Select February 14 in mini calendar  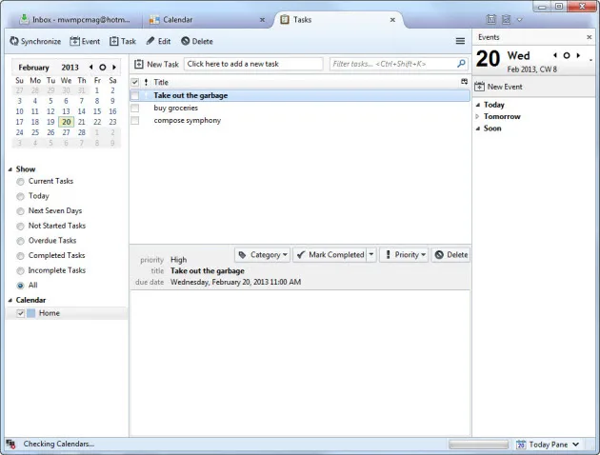point(82,111)
